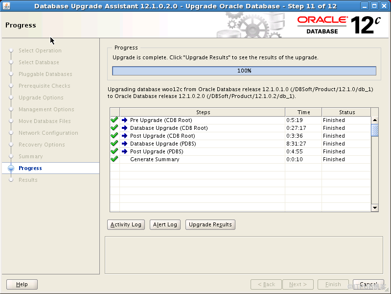This screenshot has height=294, width=391.
Task: Close the Database Upgrade Assistant window
Action: click(384, 6)
